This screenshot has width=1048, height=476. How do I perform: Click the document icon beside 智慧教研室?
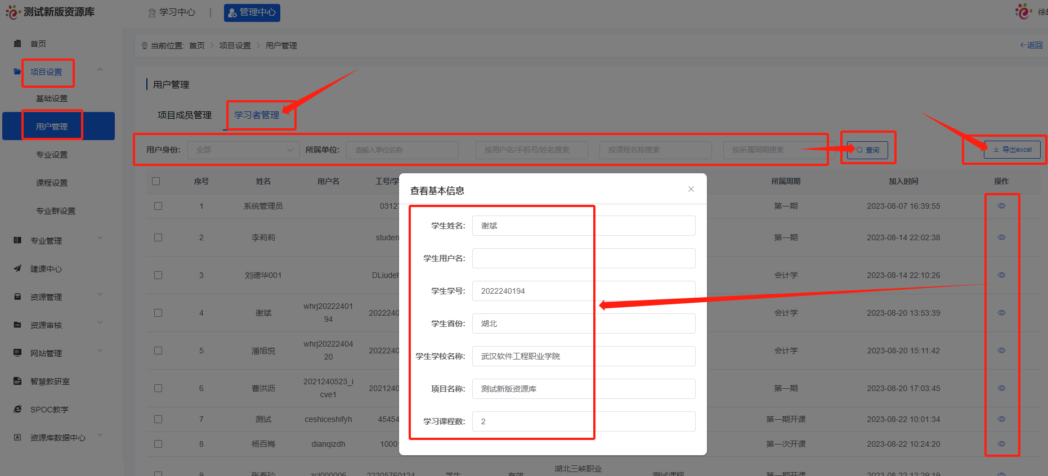(17, 381)
